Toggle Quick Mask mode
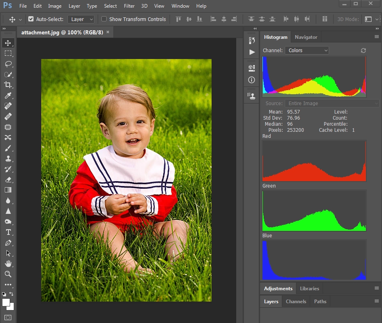Image resolution: width=382 pixels, height=323 pixels. click(8, 317)
